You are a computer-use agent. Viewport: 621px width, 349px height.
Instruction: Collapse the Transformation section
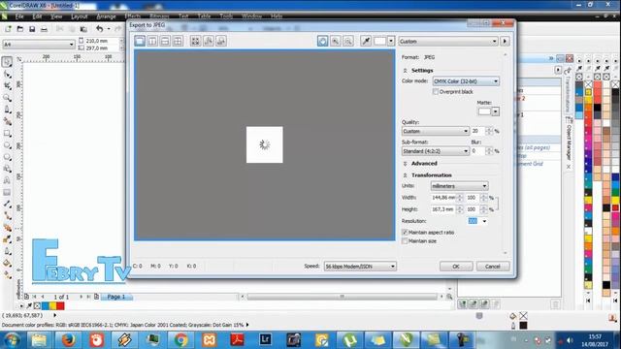point(405,175)
